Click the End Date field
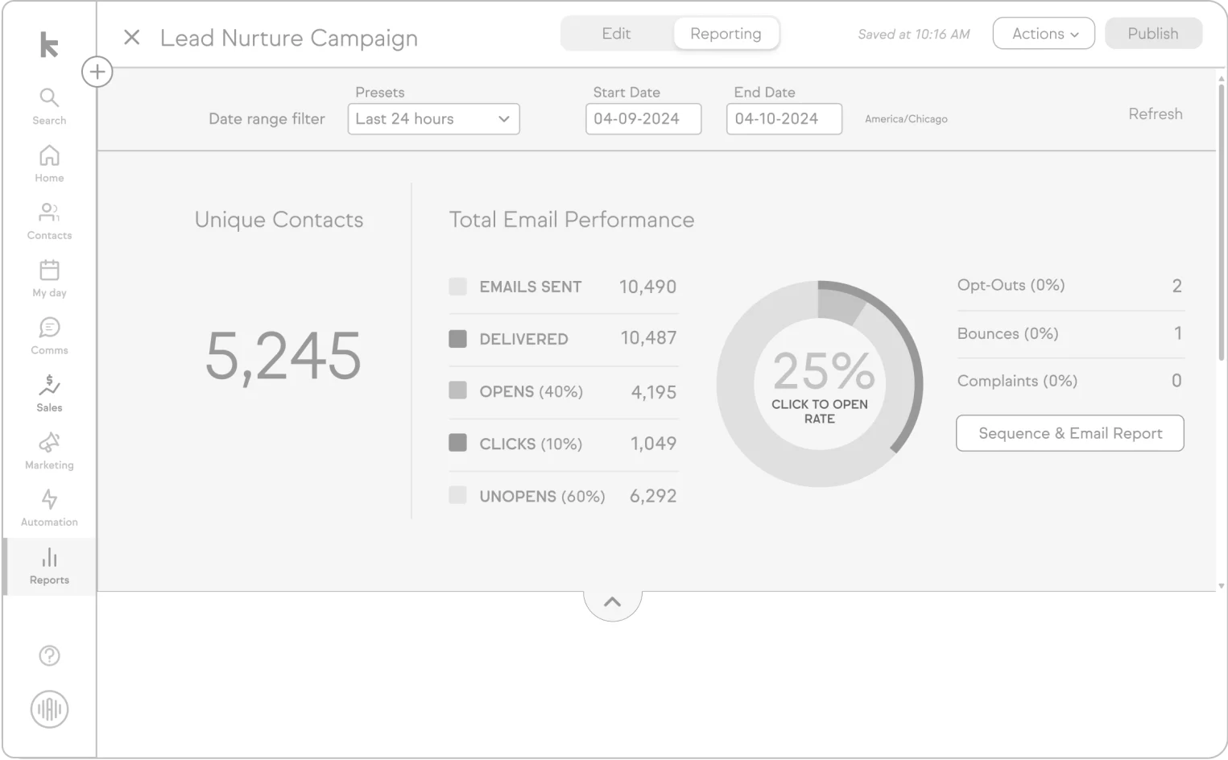Viewport: 1228px width, 760px height. coord(784,119)
